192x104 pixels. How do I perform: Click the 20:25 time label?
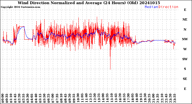pos(149,98)
